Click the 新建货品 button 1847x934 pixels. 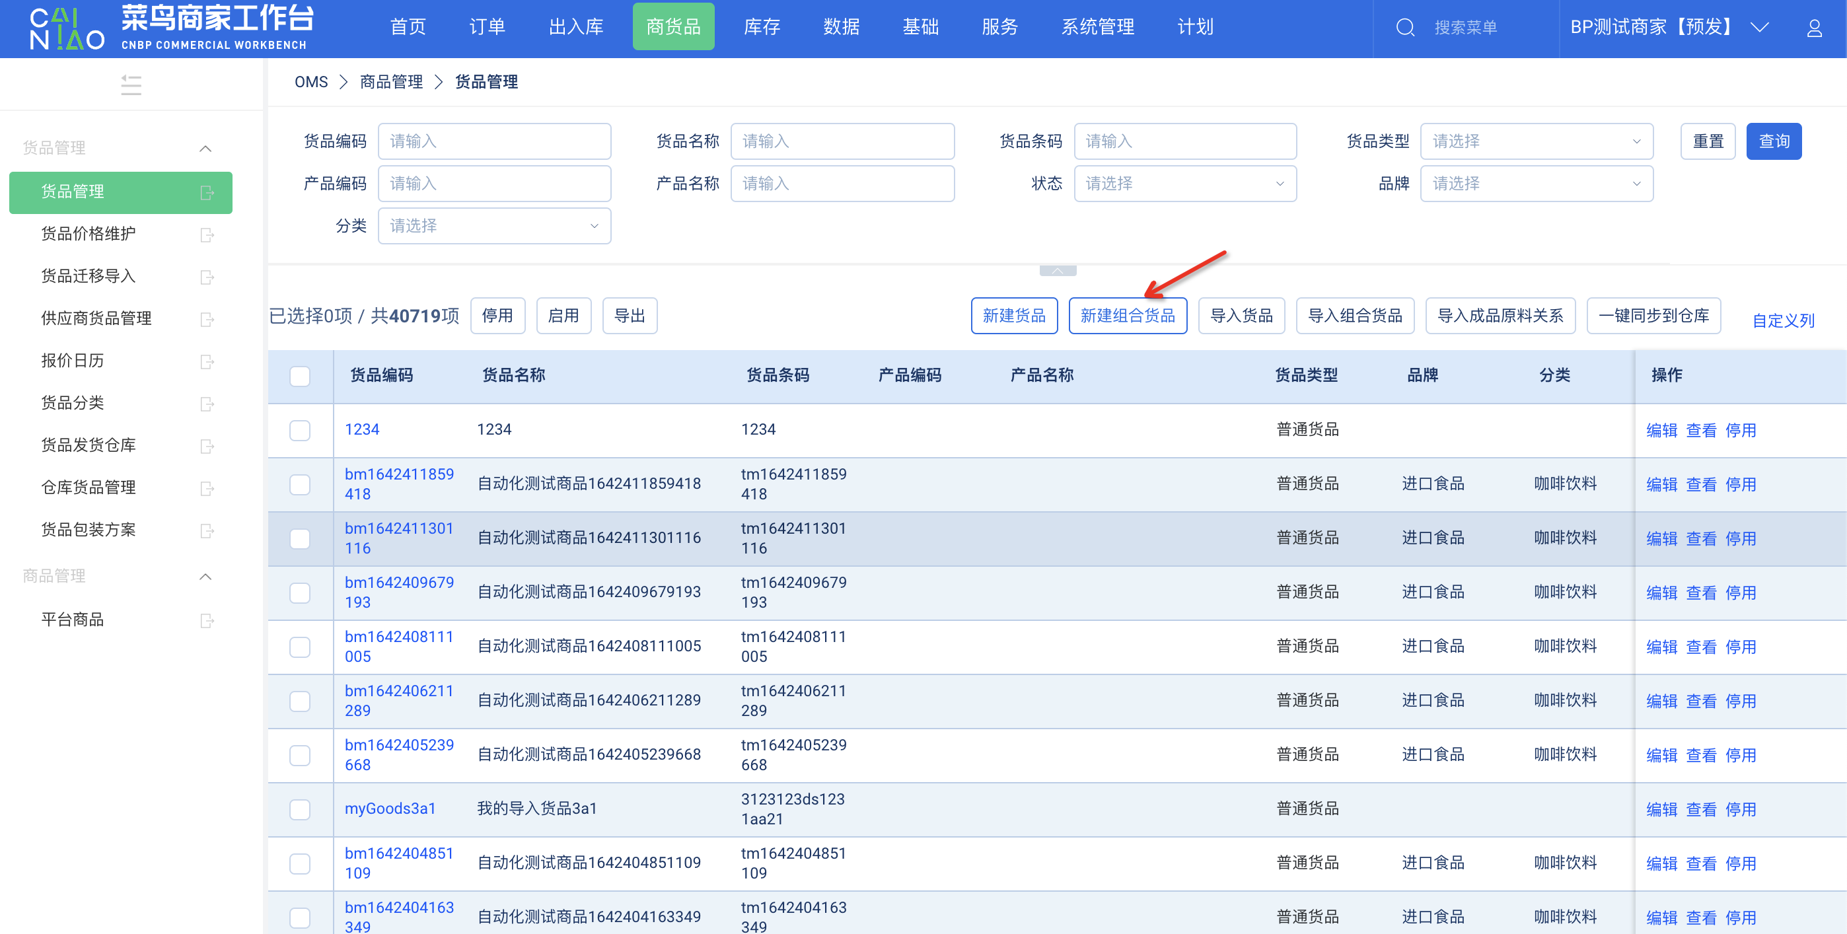pos(1014,316)
